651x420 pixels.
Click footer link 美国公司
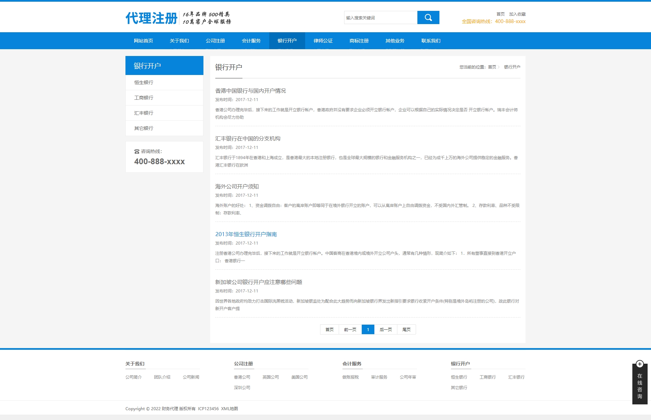[x=300, y=377]
